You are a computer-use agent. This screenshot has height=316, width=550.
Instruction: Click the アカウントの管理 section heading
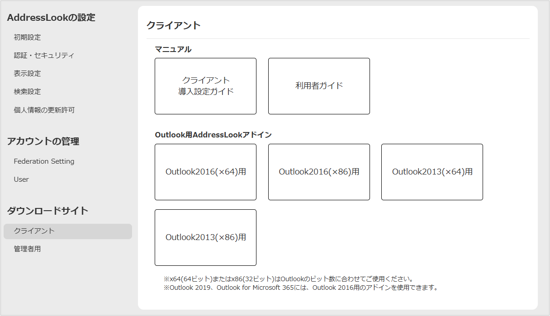(x=43, y=141)
